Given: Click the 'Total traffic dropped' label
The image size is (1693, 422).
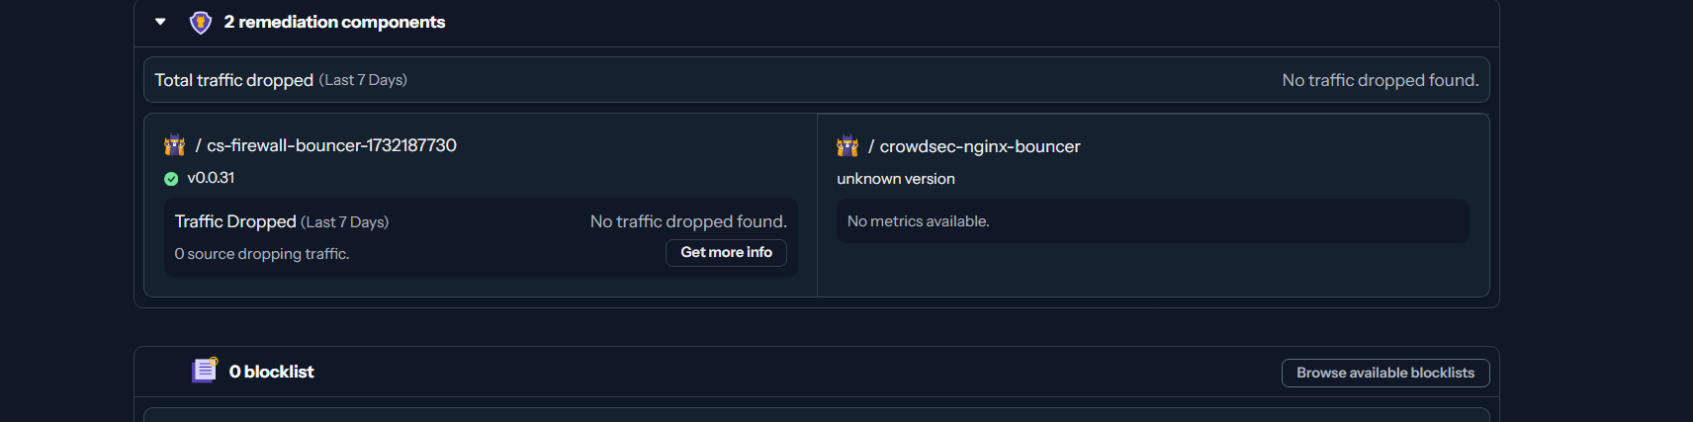Looking at the screenshot, I should tap(234, 80).
